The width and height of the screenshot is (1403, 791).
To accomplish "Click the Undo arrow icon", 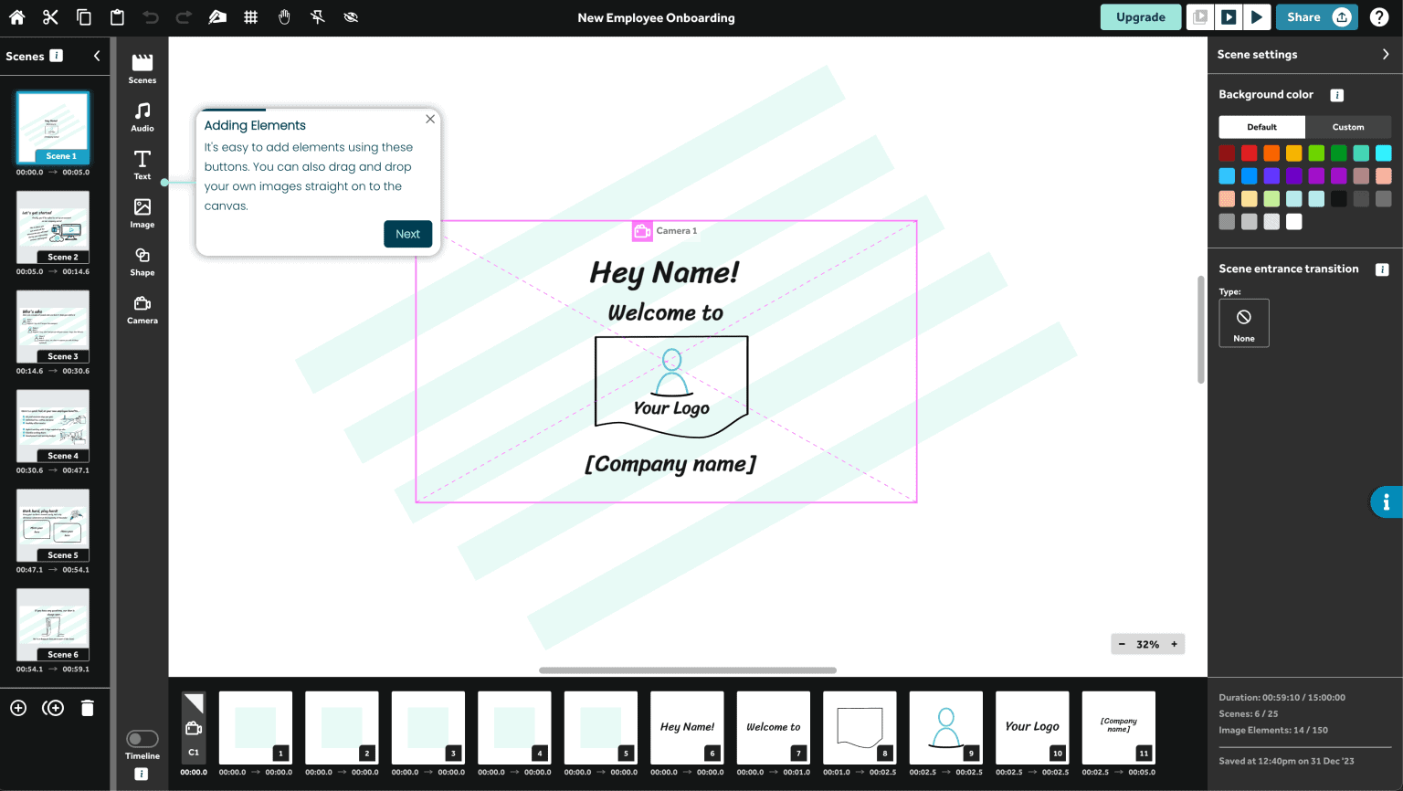I will tap(151, 17).
